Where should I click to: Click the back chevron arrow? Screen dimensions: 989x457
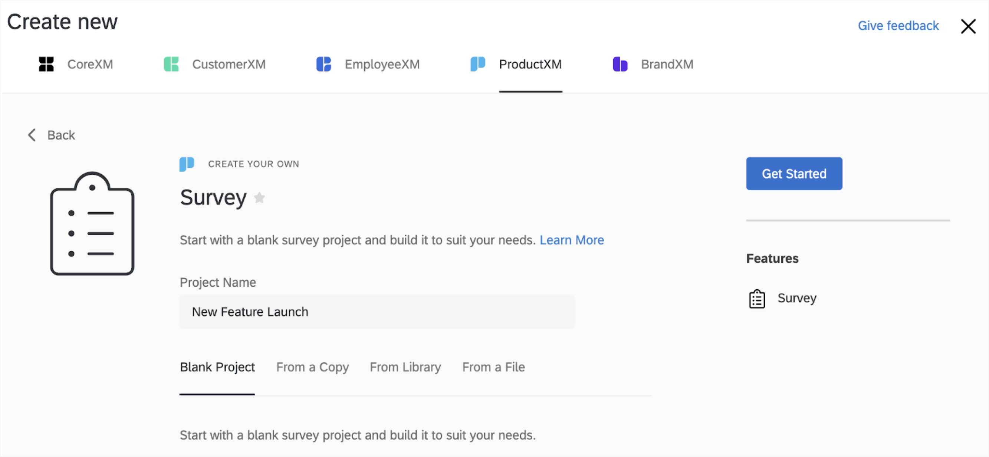coord(32,135)
